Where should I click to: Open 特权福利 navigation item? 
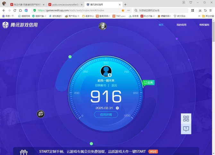pos(204,25)
